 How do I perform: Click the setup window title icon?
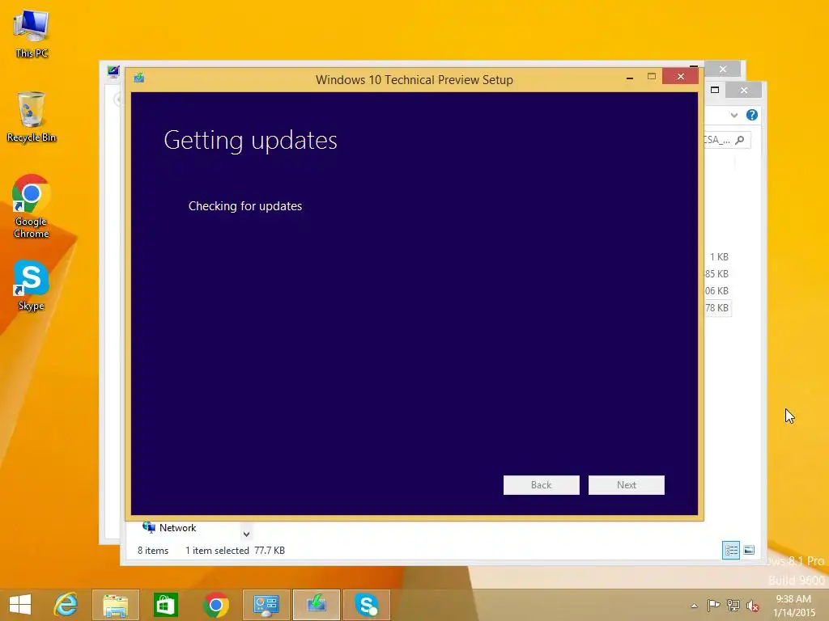[x=139, y=78]
